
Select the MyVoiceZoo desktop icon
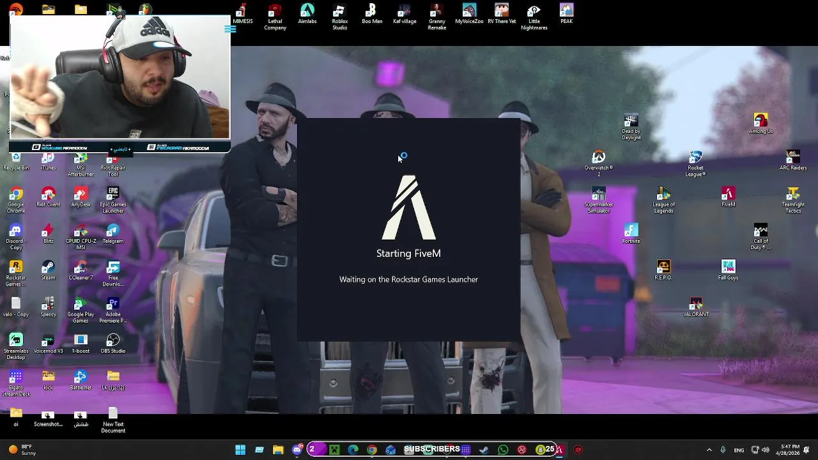[469, 14]
